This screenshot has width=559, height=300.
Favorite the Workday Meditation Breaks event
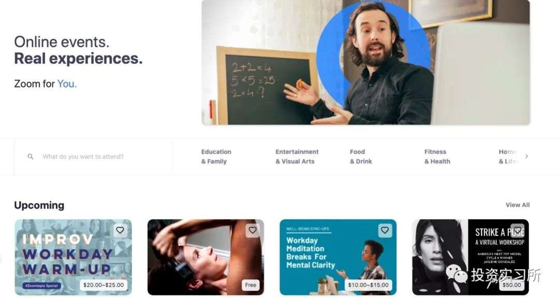coord(385,231)
